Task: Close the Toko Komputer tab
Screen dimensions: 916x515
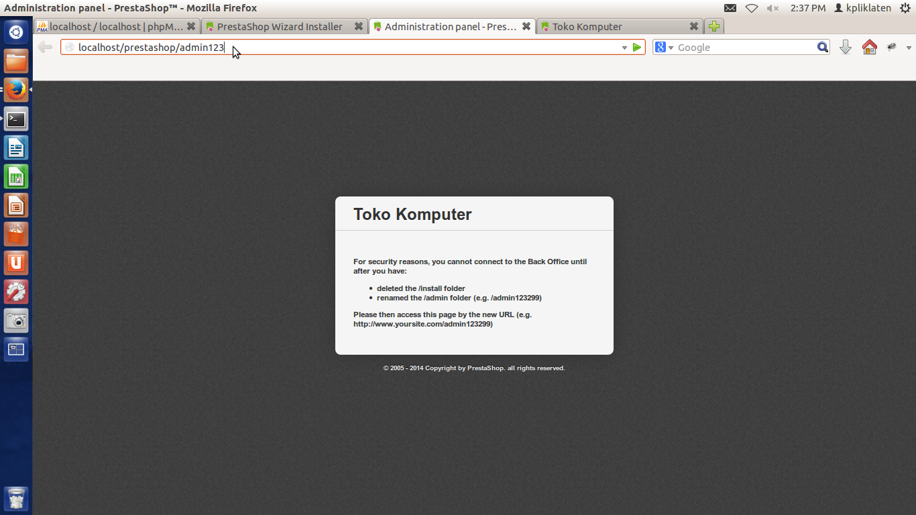Action: 694,27
